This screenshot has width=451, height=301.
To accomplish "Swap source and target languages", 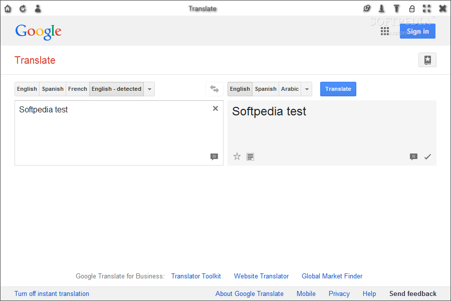I will pyautogui.click(x=214, y=89).
